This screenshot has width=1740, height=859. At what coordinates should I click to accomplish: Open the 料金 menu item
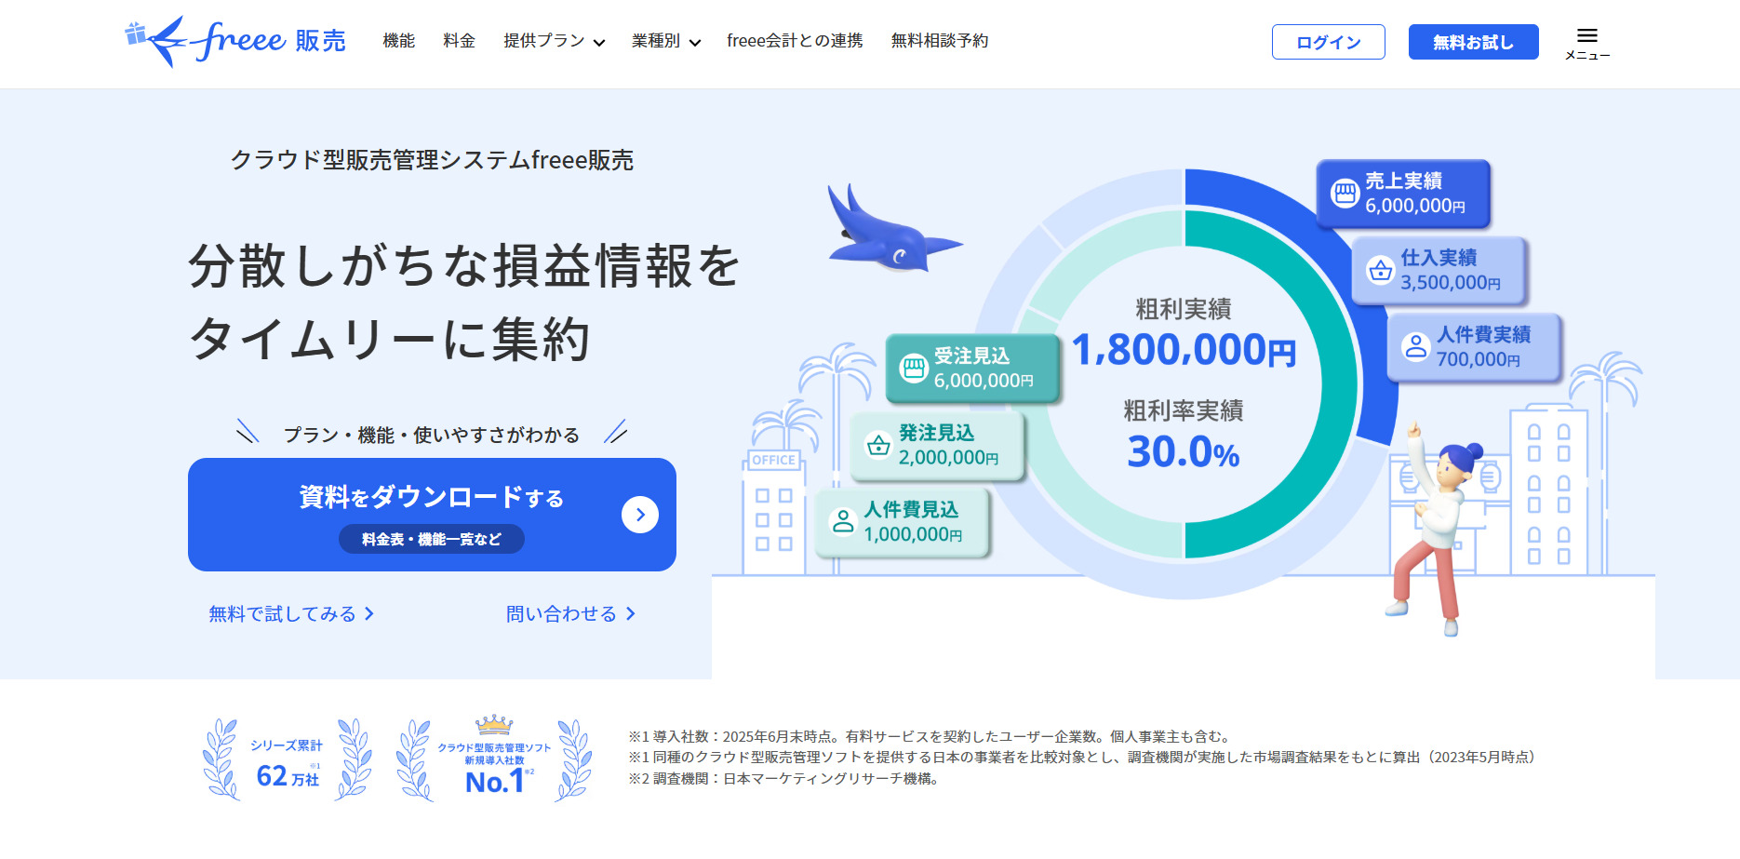click(460, 41)
